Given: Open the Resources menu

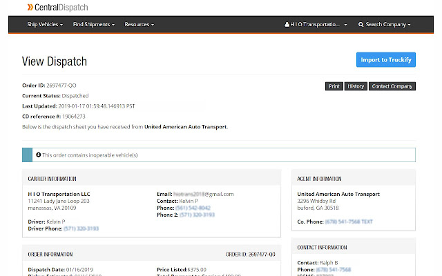Looking at the screenshot, I should (140, 25).
